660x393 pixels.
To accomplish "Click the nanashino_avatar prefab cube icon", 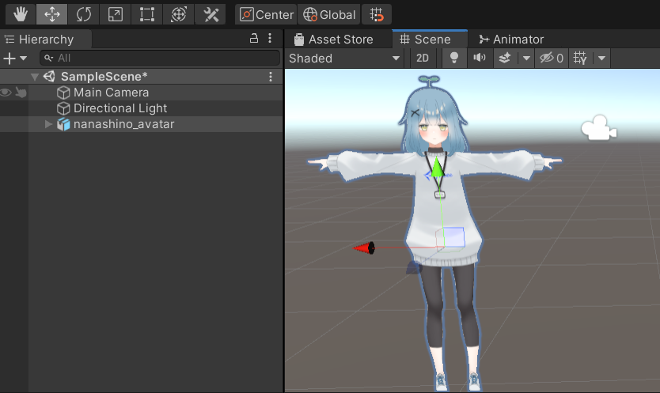I will (63, 124).
